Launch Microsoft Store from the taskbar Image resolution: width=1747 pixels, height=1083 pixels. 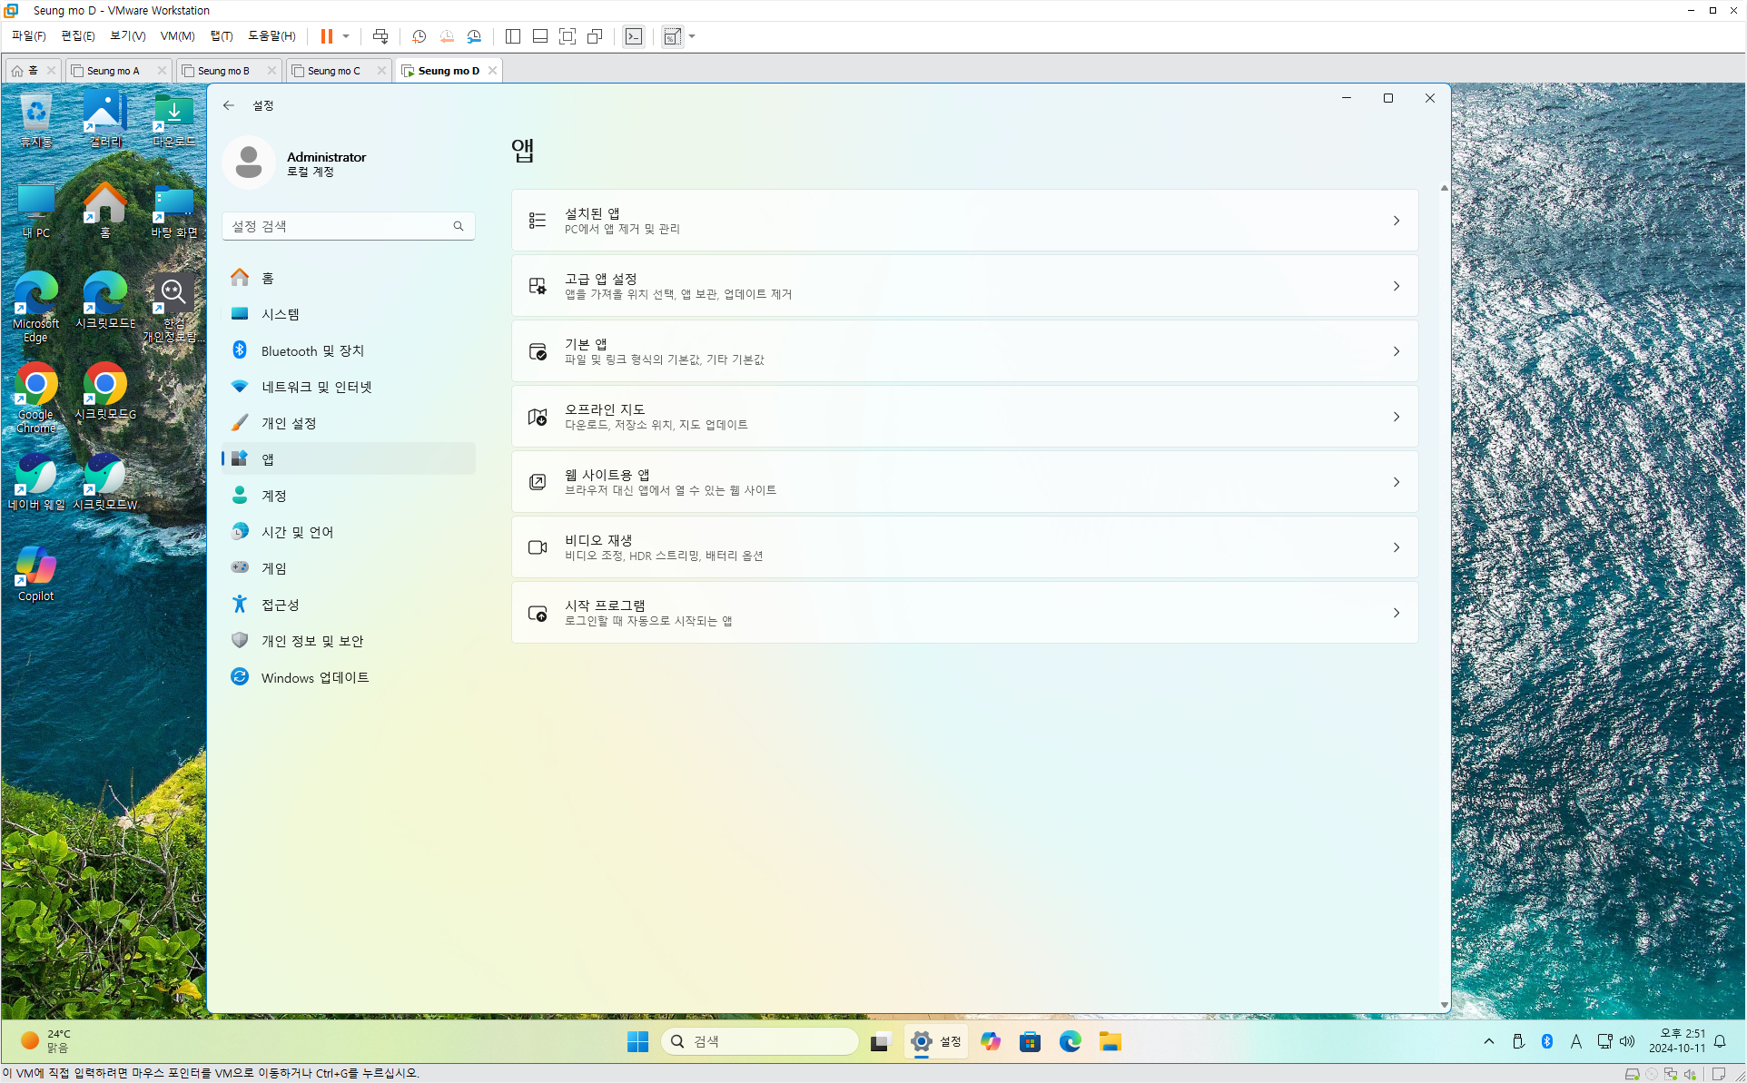[x=1030, y=1041]
